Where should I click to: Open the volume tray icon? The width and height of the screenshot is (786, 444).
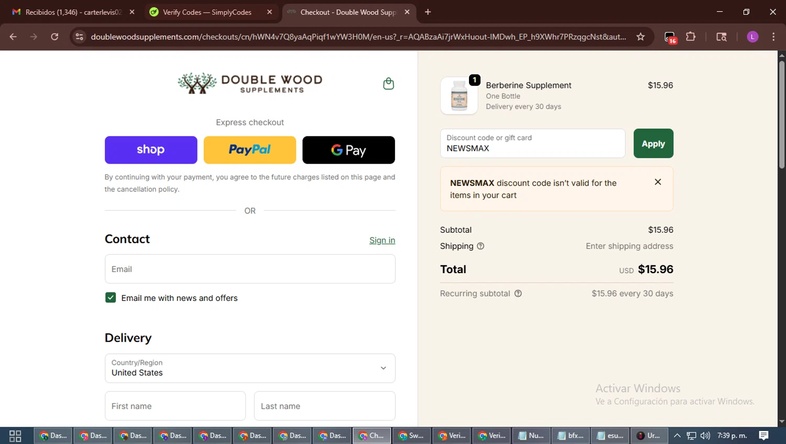[x=705, y=436]
